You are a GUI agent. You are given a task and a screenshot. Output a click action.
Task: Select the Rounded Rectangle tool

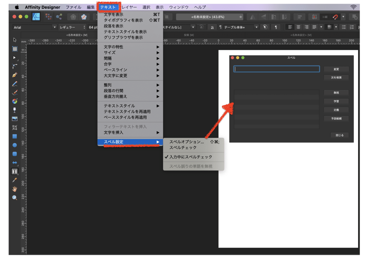(15, 154)
